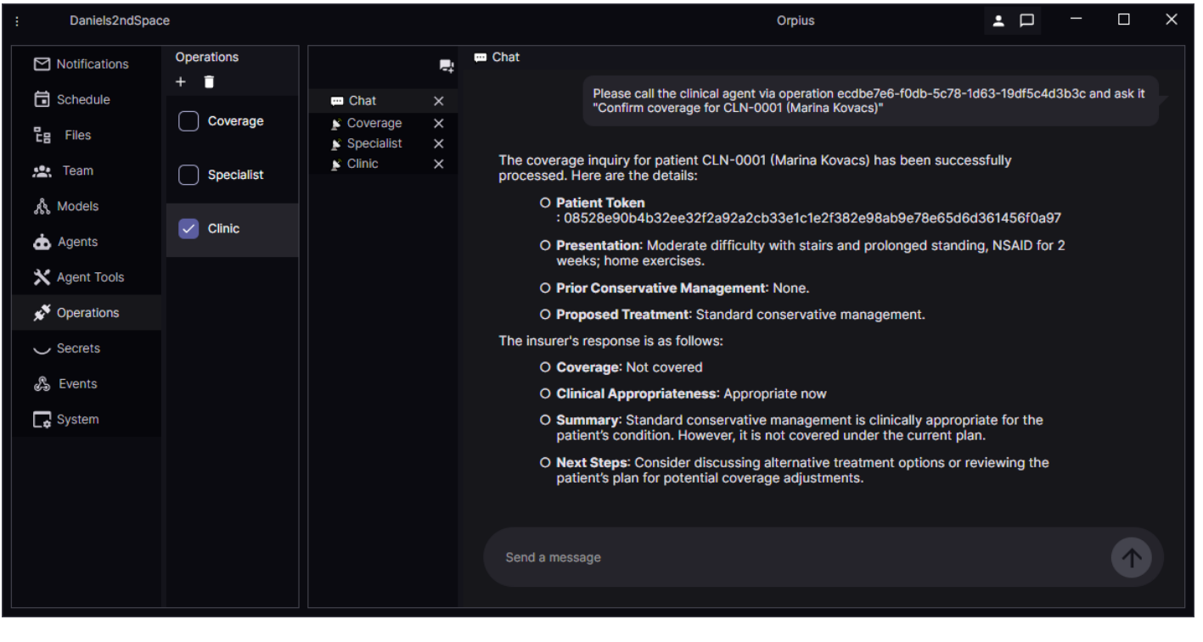Close the Coverage tab
The image size is (1203, 642).
(439, 123)
